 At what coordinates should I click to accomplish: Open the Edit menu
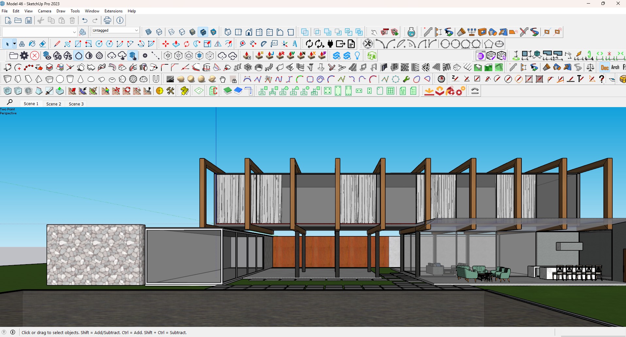coord(16,11)
